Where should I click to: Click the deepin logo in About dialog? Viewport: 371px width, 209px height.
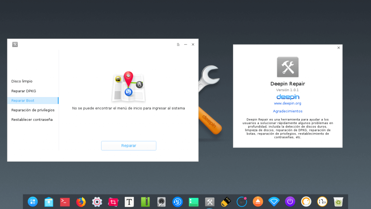coord(288,97)
